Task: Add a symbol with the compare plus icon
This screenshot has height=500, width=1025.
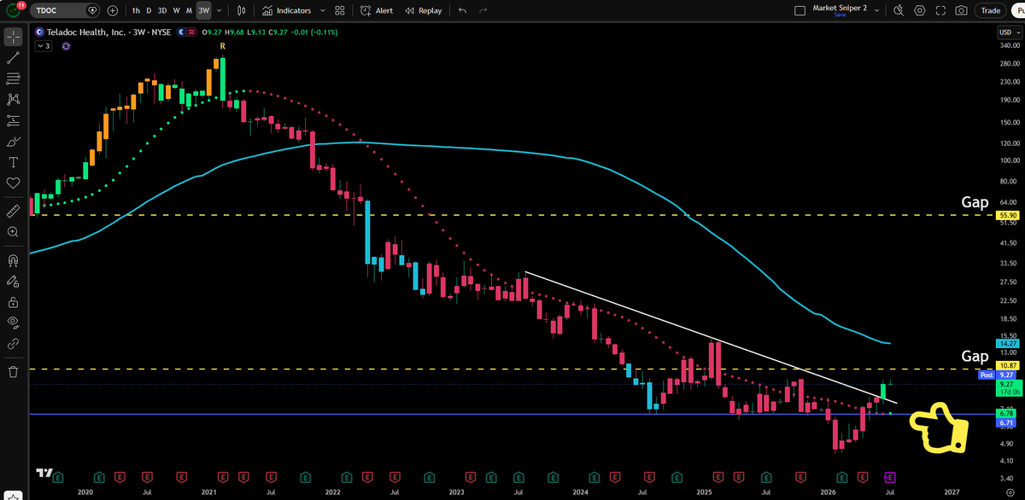Action: pos(112,10)
